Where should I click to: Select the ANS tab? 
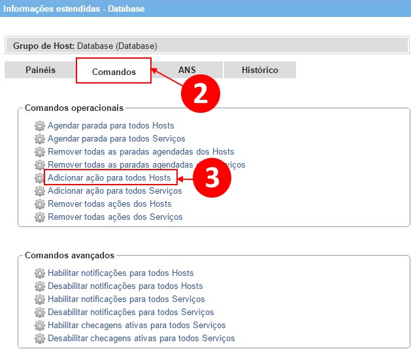point(187,70)
